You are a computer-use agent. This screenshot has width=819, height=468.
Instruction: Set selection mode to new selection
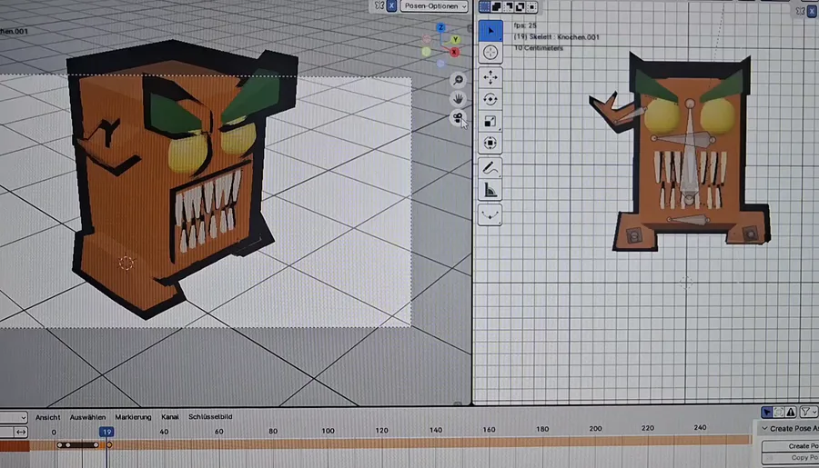click(484, 6)
